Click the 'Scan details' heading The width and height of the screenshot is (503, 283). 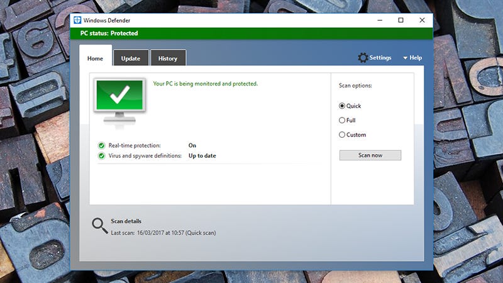(126, 221)
